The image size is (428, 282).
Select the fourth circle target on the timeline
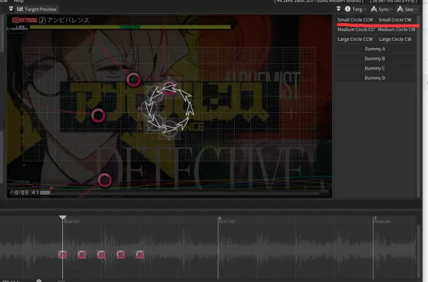point(121,255)
